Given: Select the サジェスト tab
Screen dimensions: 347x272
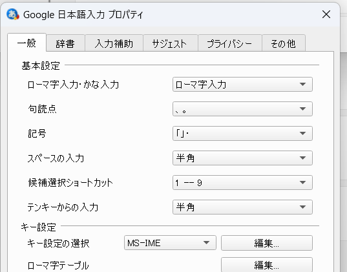Looking at the screenshot, I should [x=171, y=43].
